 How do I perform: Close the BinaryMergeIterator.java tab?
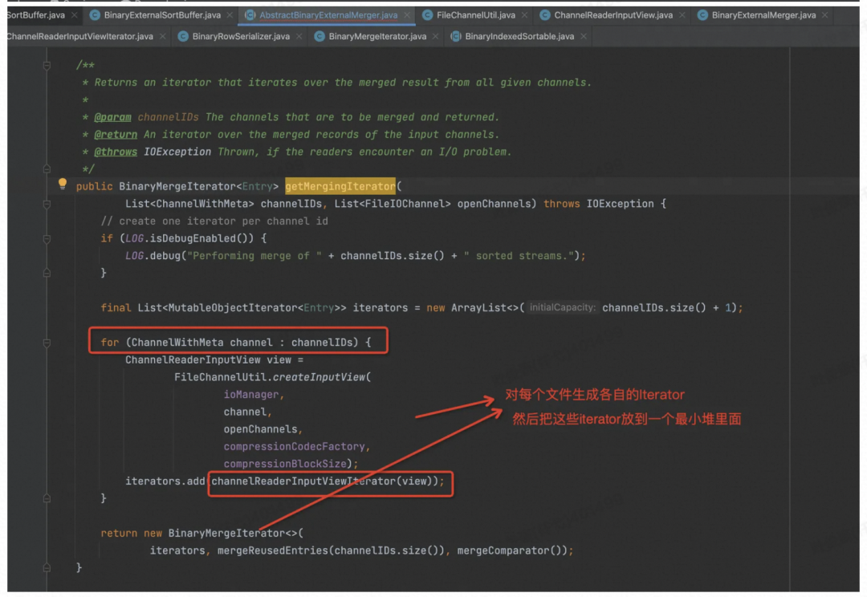(436, 36)
